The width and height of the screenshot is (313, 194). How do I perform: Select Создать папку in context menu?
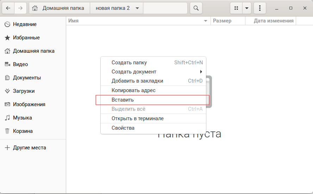129,63
